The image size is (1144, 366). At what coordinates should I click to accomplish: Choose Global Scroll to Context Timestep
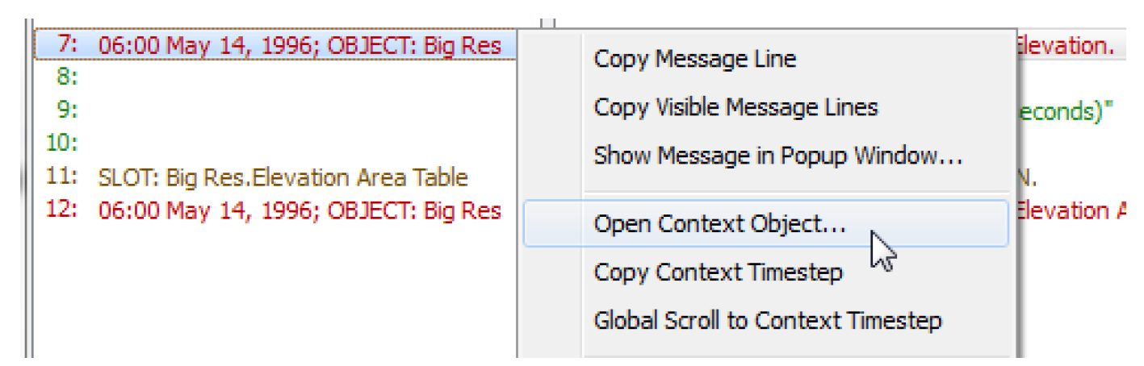tap(767, 320)
